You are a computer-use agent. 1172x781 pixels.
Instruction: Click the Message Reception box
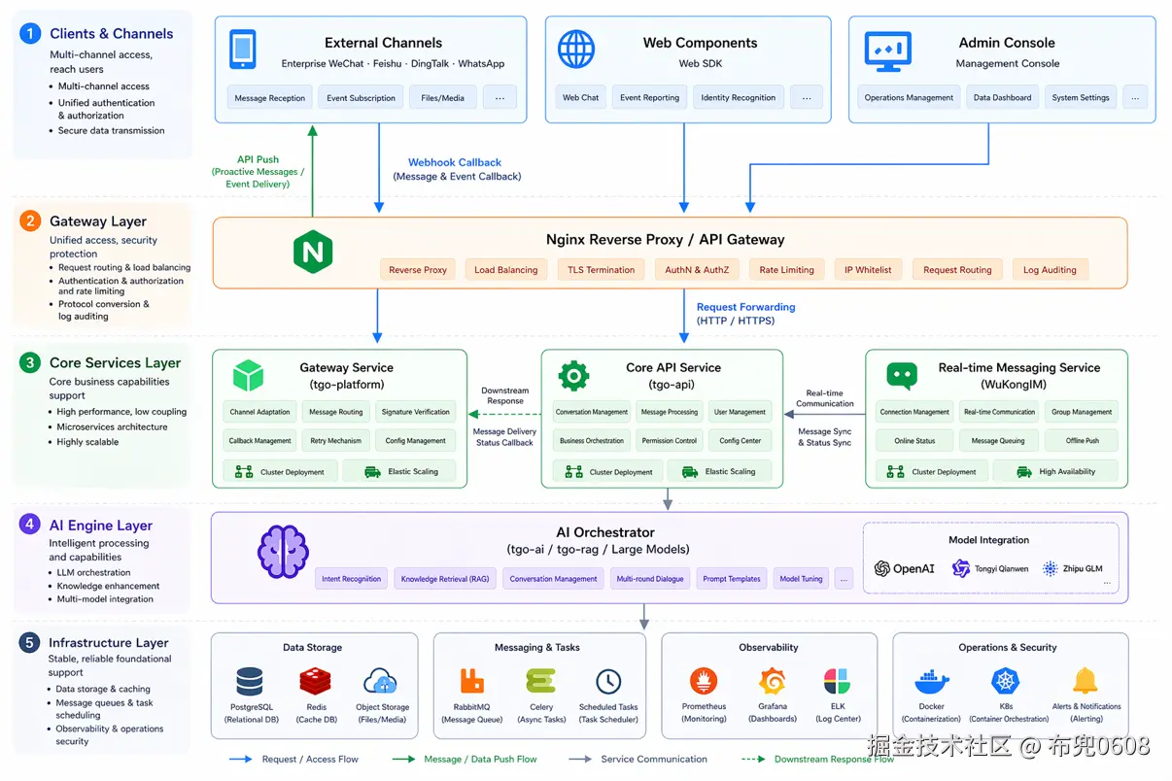[270, 97]
